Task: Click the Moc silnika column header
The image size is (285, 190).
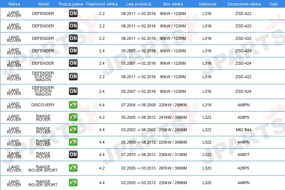Action: (173, 4)
